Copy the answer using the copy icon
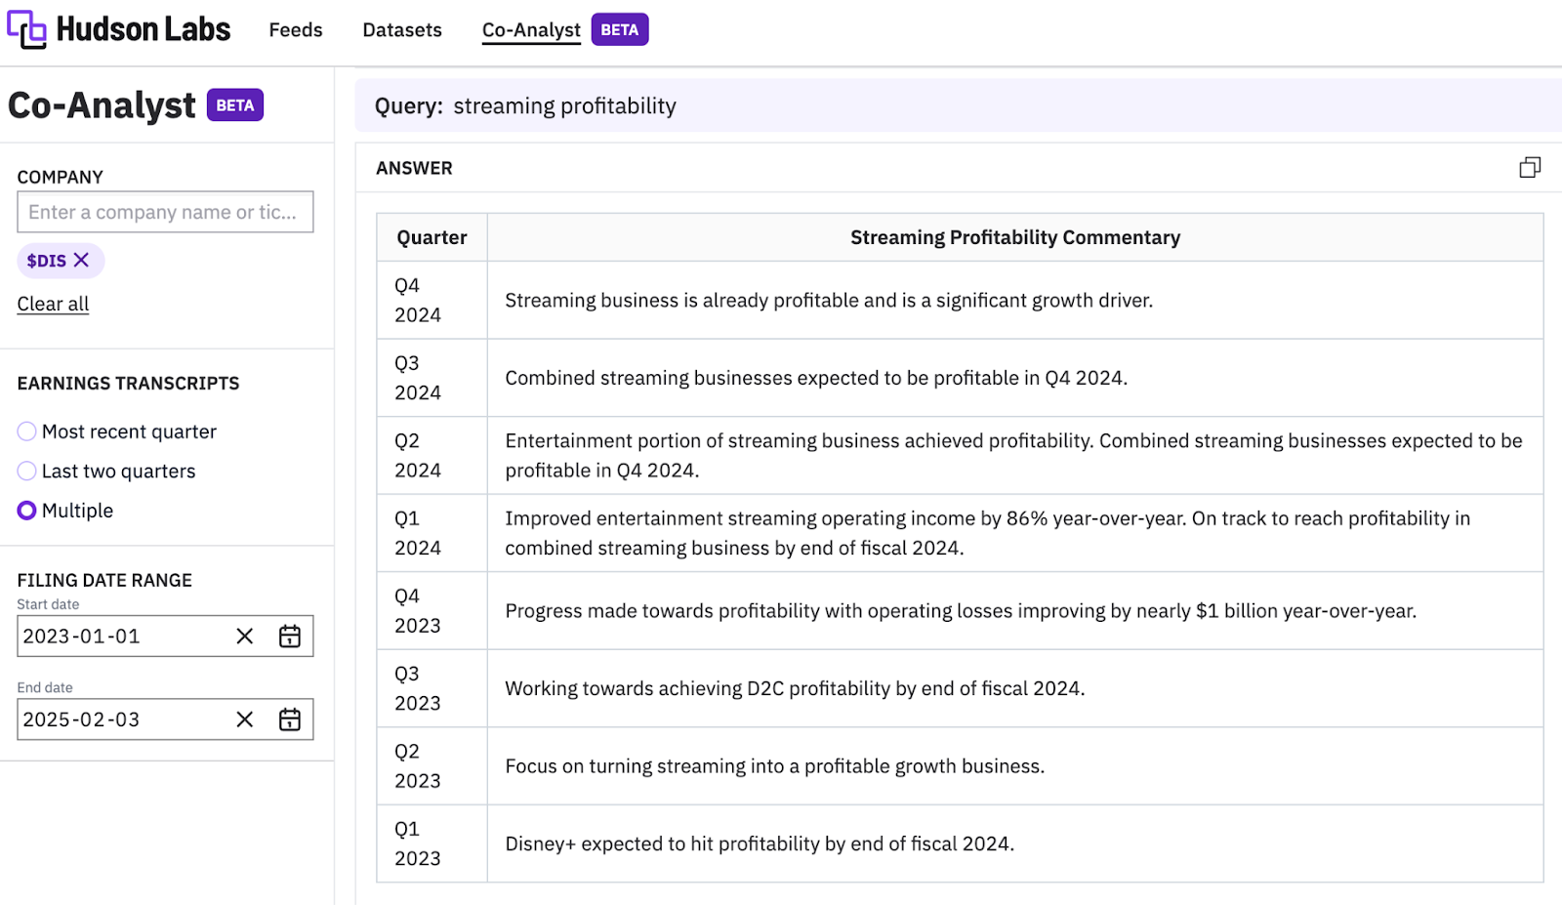This screenshot has height=905, width=1562. pos(1529,168)
